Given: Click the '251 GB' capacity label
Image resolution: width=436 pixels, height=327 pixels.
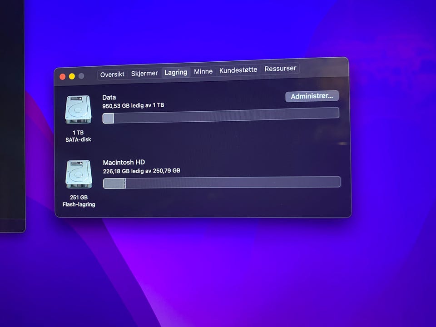Looking at the screenshot, I should [x=79, y=198].
